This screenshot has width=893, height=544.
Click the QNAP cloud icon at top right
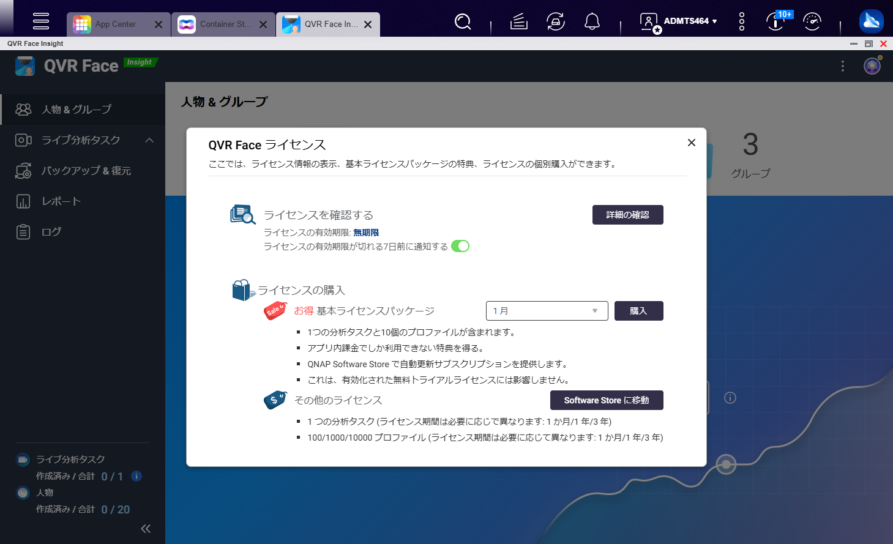[871, 21]
